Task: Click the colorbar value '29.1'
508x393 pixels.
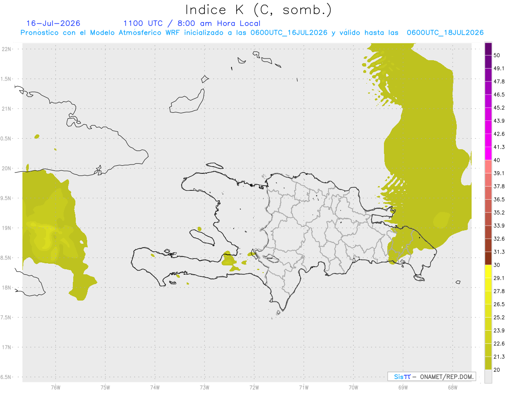Action: point(500,278)
